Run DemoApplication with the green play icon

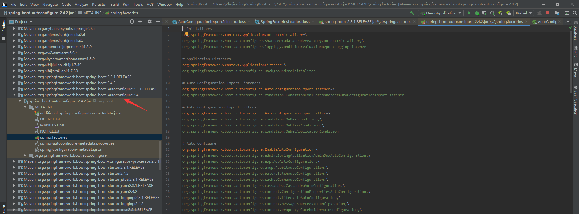(x=469, y=13)
